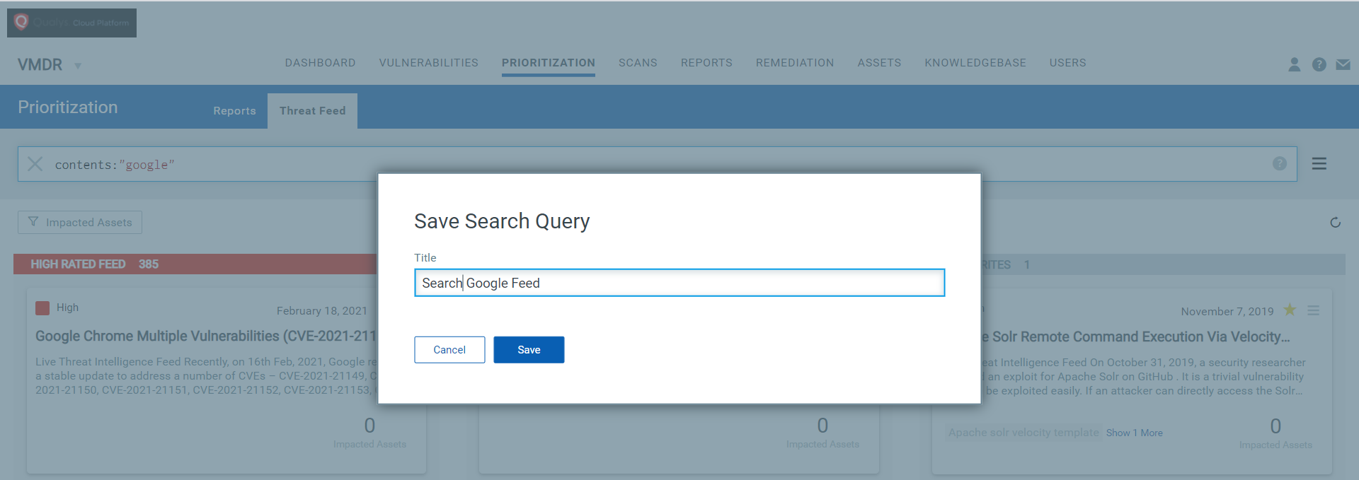Toggle the favorite star on Solr feed
The width and height of the screenshot is (1359, 480).
[1290, 310]
